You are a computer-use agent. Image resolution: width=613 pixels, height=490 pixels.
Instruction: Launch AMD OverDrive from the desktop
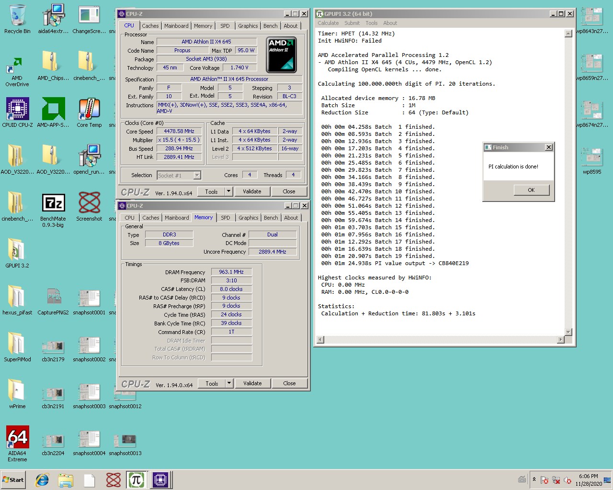tap(17, 72)
